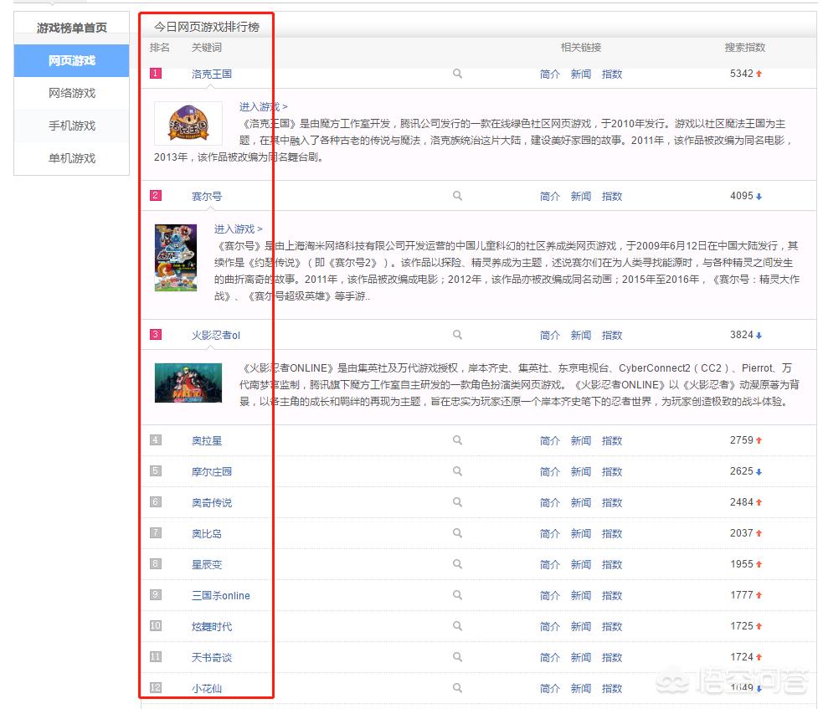The height and width of the screenshot is (709, 823).
Task: Open the 简介 link for 奥拉星
Action: pos(549,440)
